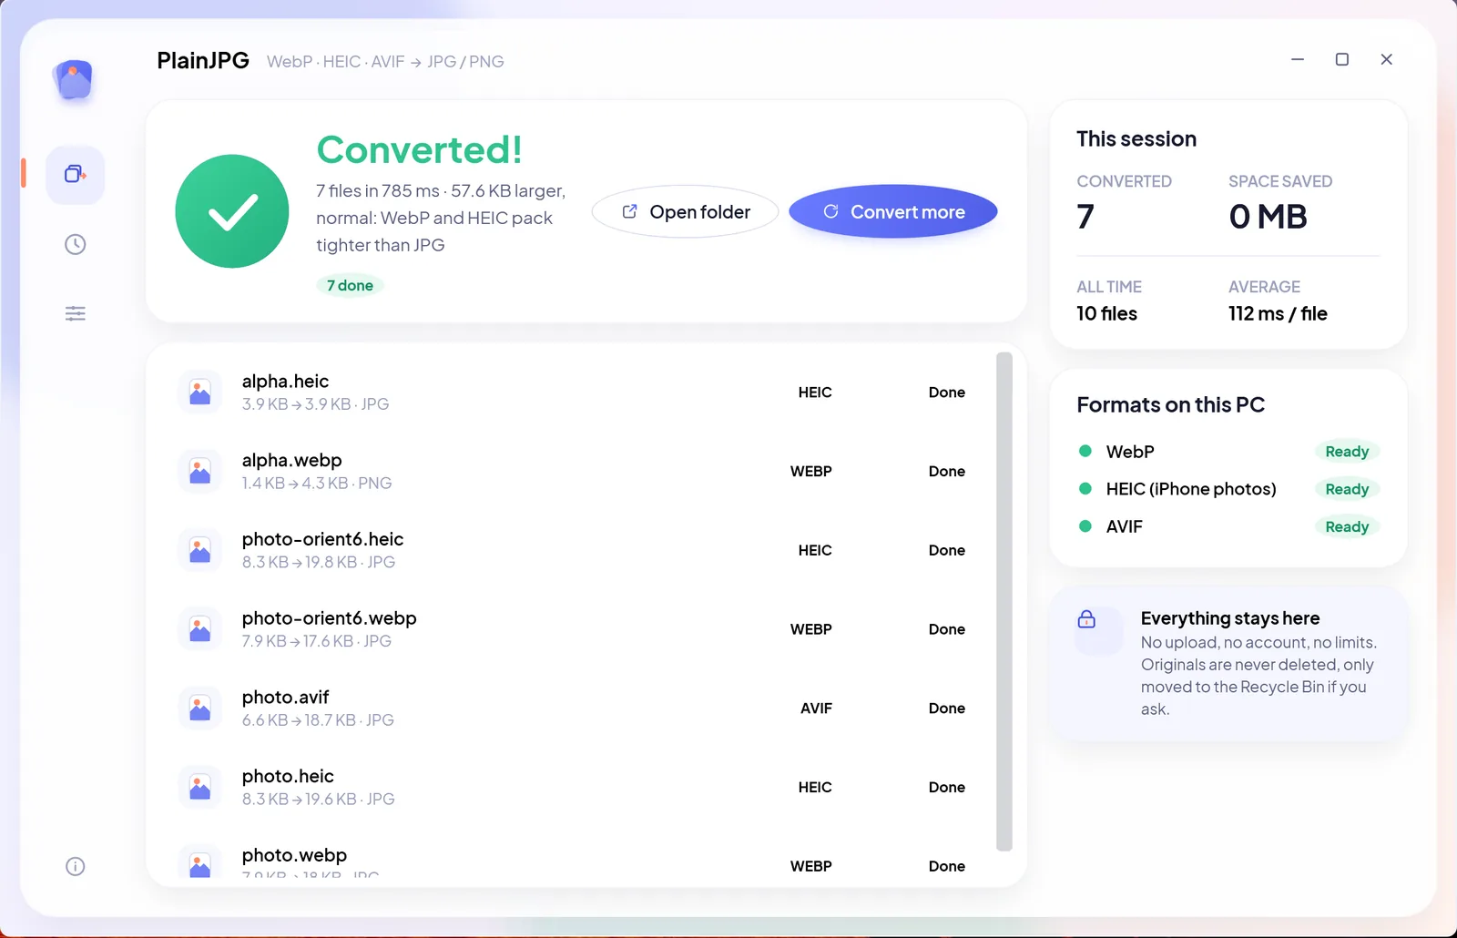Viewport: 1457px width, 938px height.
Task: Select the alpha.heic file name
Action: 286,382
